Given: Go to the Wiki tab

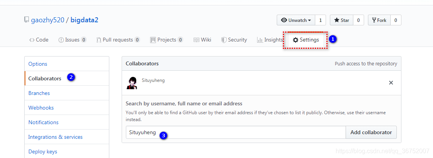Looking at the screenshot, I should (x=202, y=40).
